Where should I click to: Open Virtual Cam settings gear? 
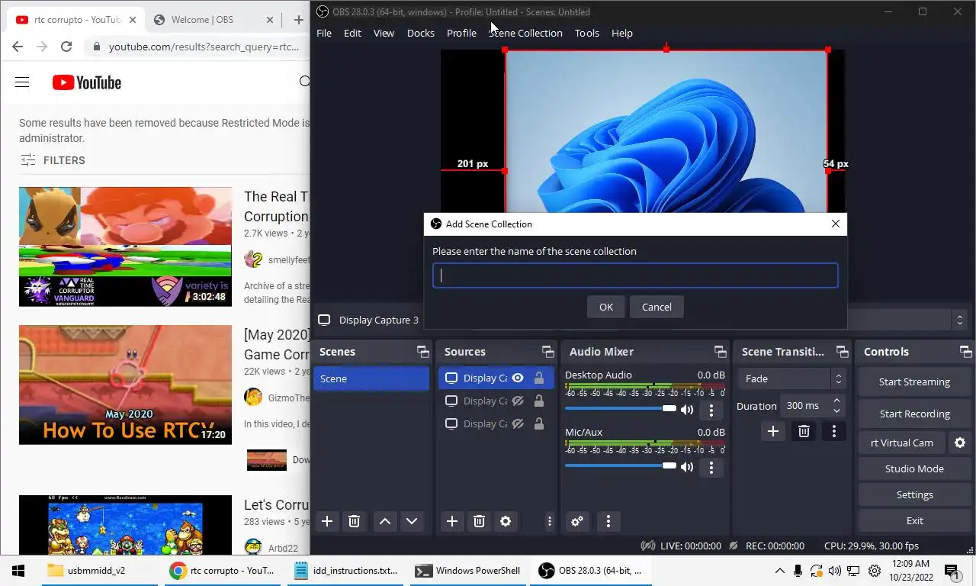point(960,443)
